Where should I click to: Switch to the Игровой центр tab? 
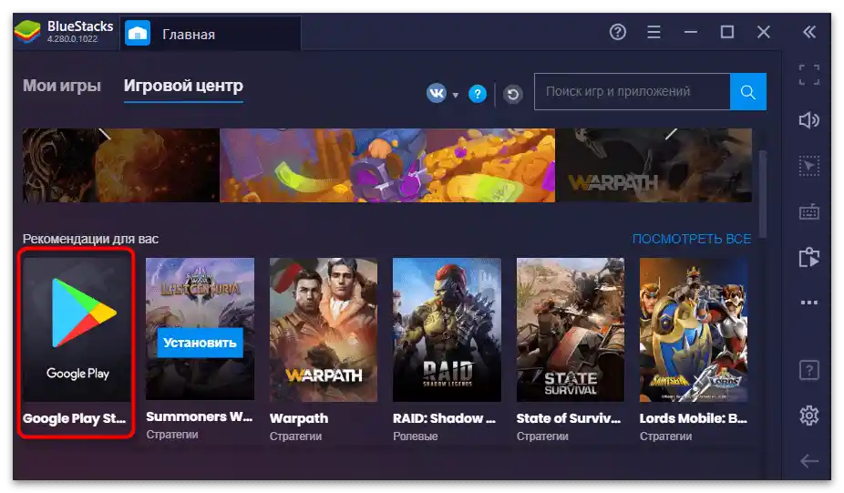[x=183, y=86]
